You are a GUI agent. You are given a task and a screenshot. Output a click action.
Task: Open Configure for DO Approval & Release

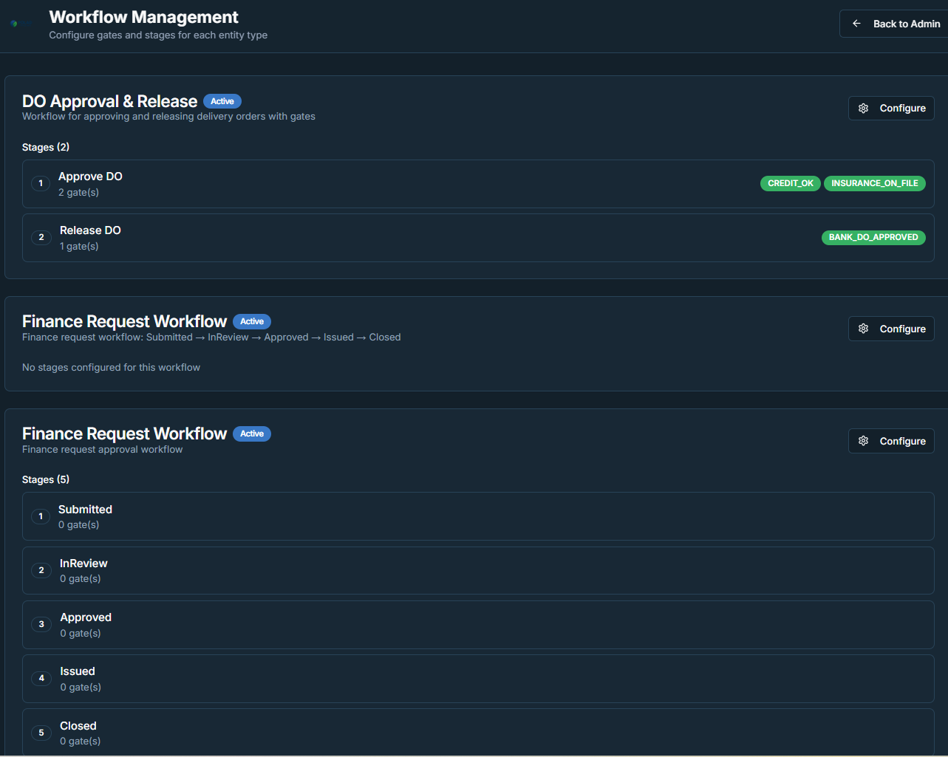pyautogui.click(x=891, y=108)
